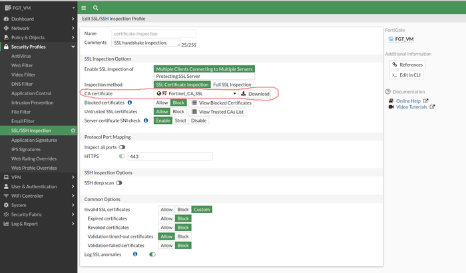
Task: Open the Online Help link
Action: (408, 101)
